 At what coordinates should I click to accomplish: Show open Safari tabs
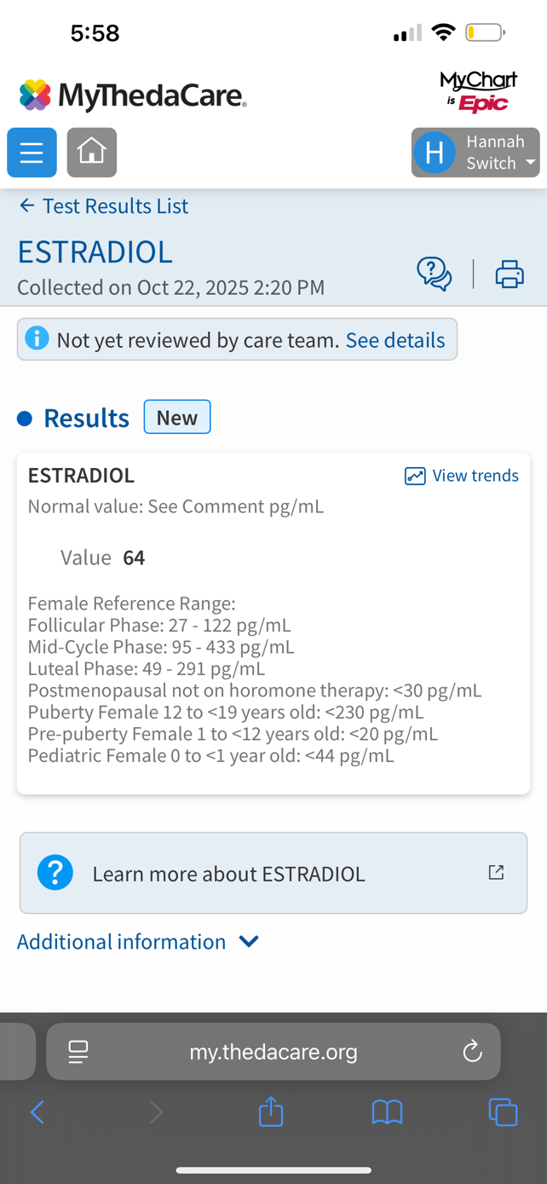tap(503, 1112)
